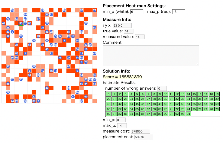Focus the Comment text area

click(x=151, y=56)
